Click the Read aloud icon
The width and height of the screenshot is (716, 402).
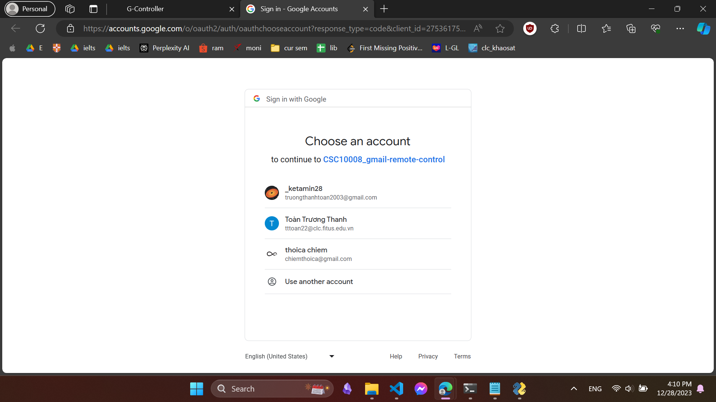tap(478, 28)
